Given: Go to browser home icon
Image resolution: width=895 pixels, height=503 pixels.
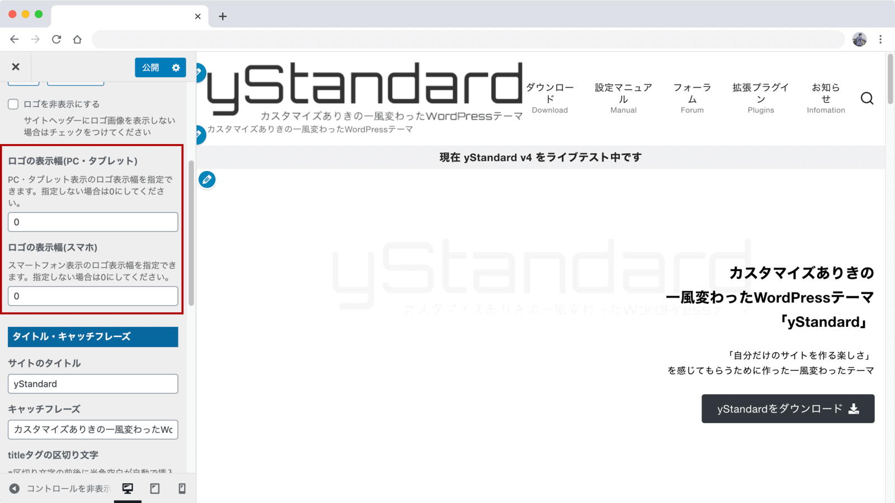Looking at the screenshot, I should click(77, 39).
